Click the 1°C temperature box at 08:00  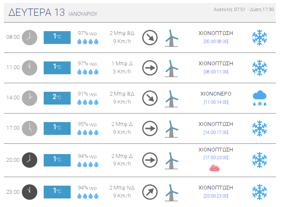(57, 37)
